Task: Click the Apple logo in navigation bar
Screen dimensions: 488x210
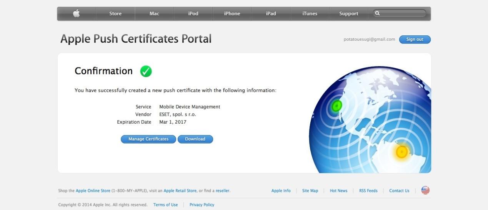Action: click(x=77, y=13)
